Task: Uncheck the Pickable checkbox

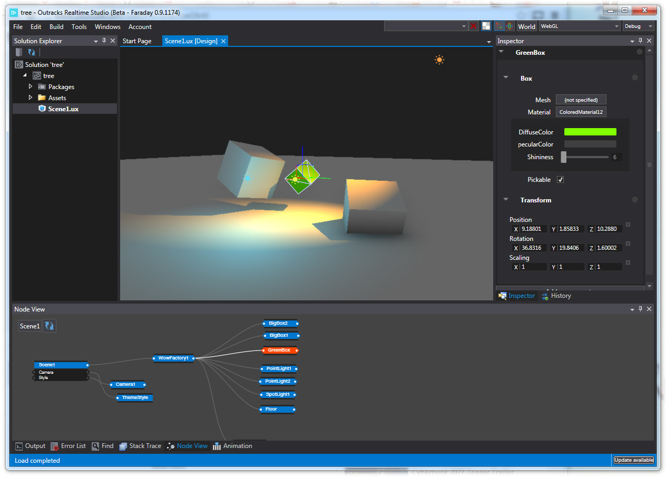Action: [x=561, y=180]
